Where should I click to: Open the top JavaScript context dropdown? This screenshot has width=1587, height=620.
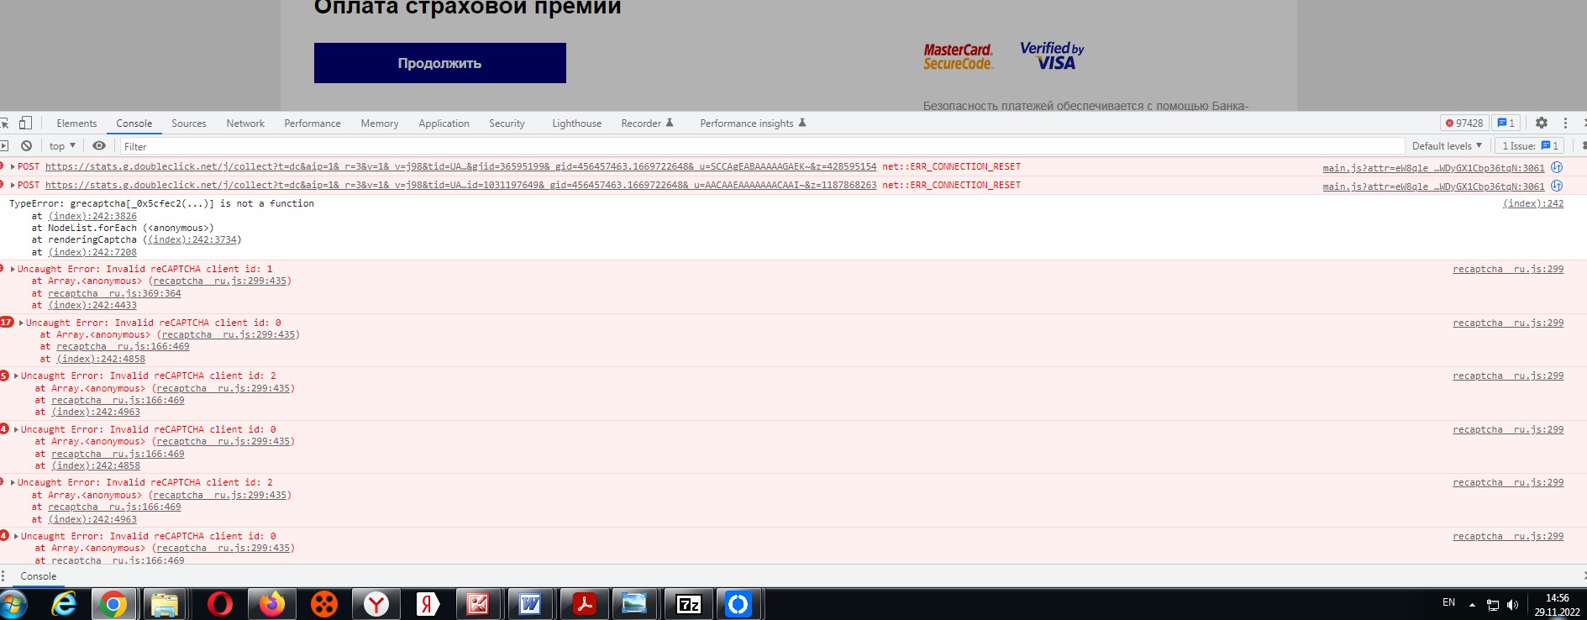(x=62, y=145)
